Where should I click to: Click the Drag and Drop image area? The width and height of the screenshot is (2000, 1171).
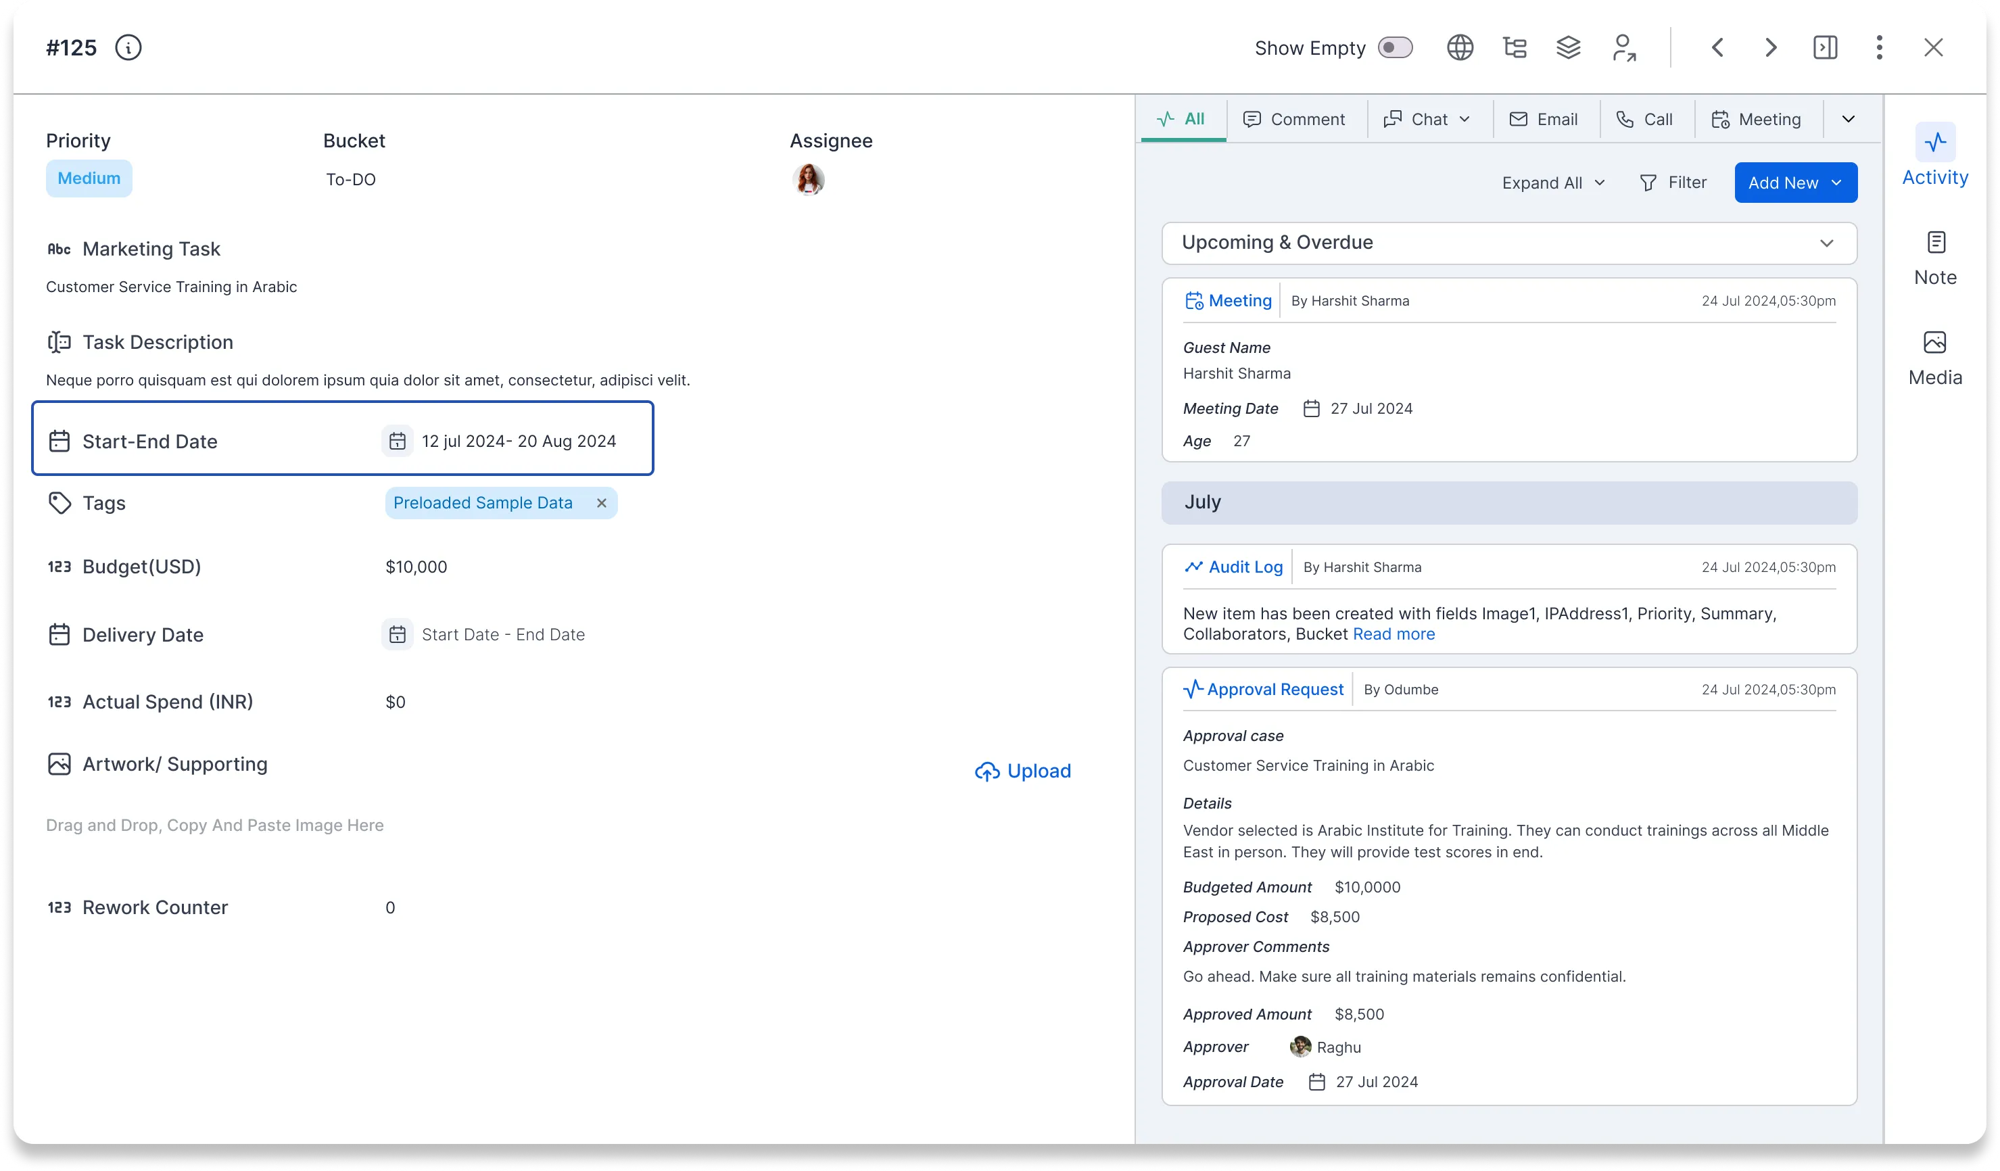coord(214,825)
